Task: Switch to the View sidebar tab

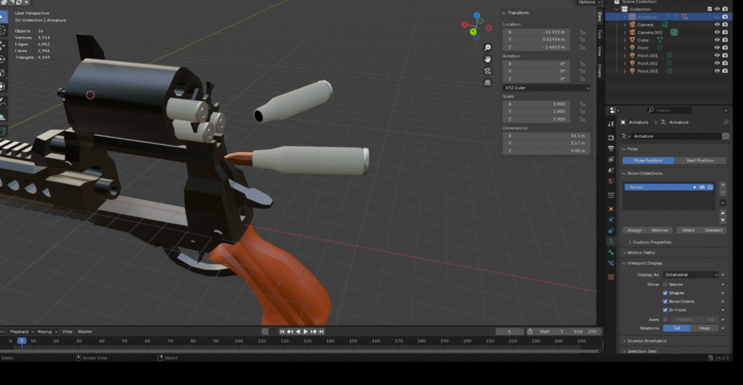Action: click(599, 51)
